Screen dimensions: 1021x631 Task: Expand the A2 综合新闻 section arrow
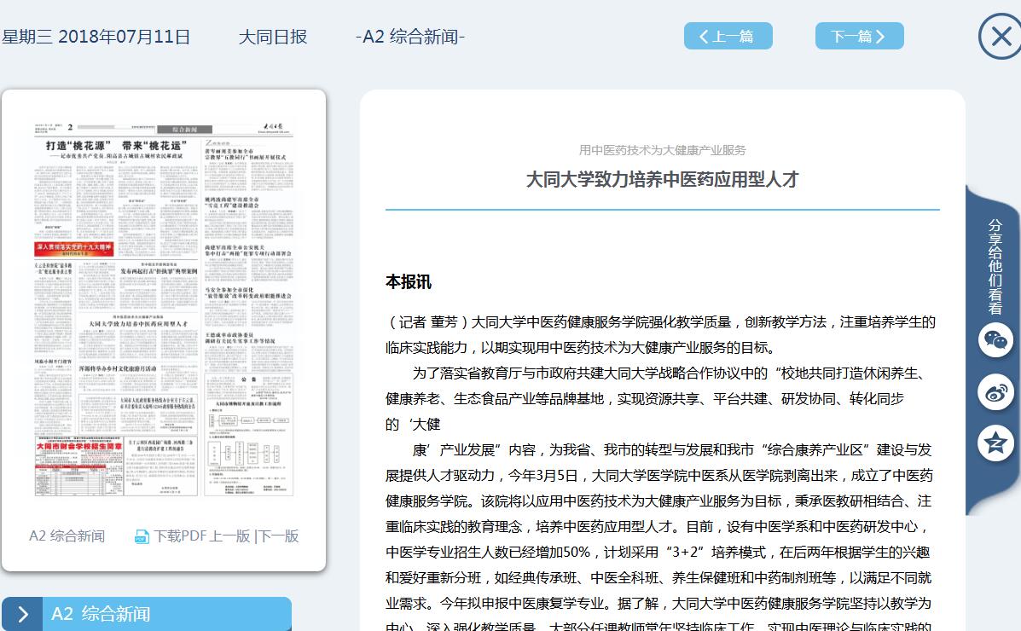pyautogui.click(x=23, y=614)
